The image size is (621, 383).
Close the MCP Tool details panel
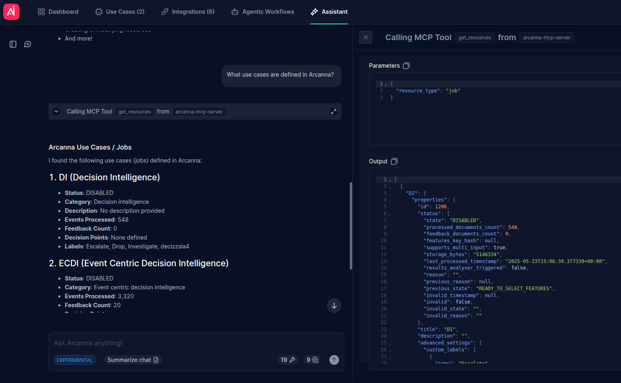(x=366, y=37)
